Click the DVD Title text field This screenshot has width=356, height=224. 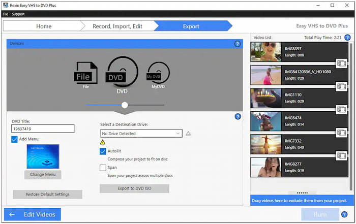click(x=43, y=129)
